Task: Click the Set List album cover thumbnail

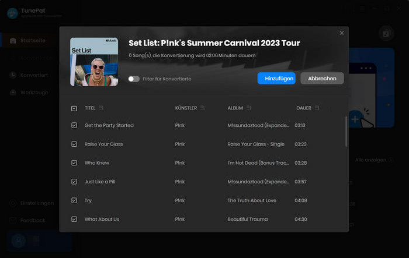Action: click(94, 62)
